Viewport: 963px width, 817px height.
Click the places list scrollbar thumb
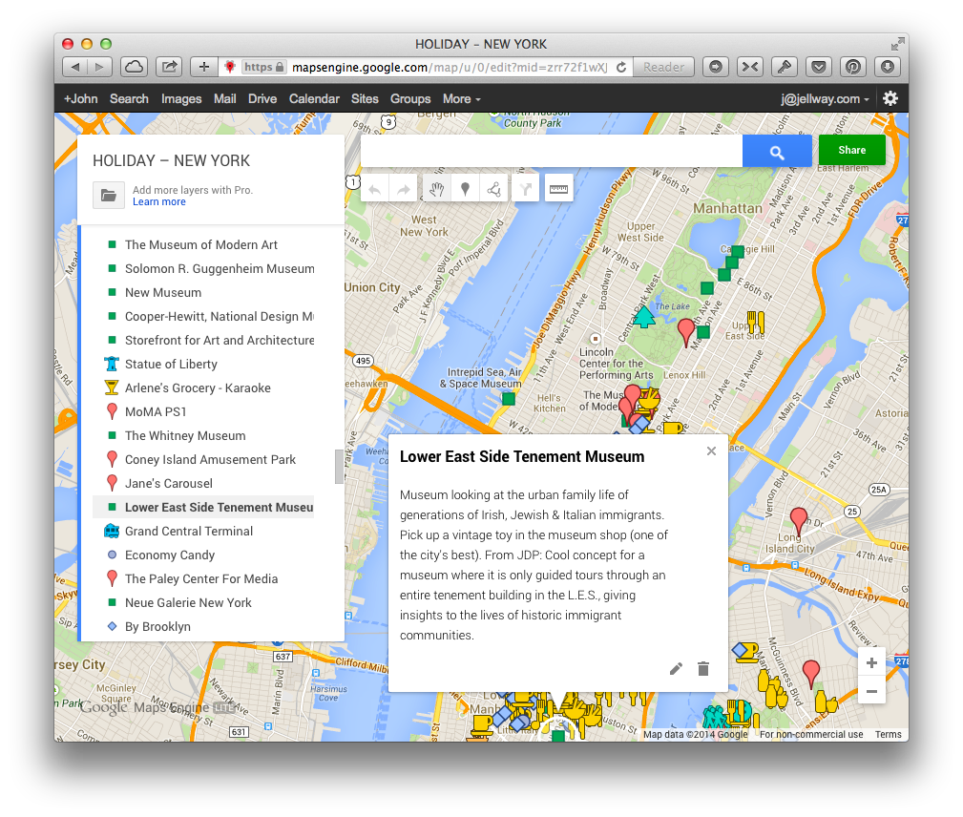click(339, 467)
